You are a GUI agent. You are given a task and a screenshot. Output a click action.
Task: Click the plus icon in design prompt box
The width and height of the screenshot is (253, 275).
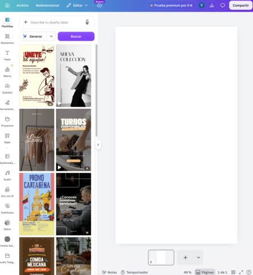[26, 22]
